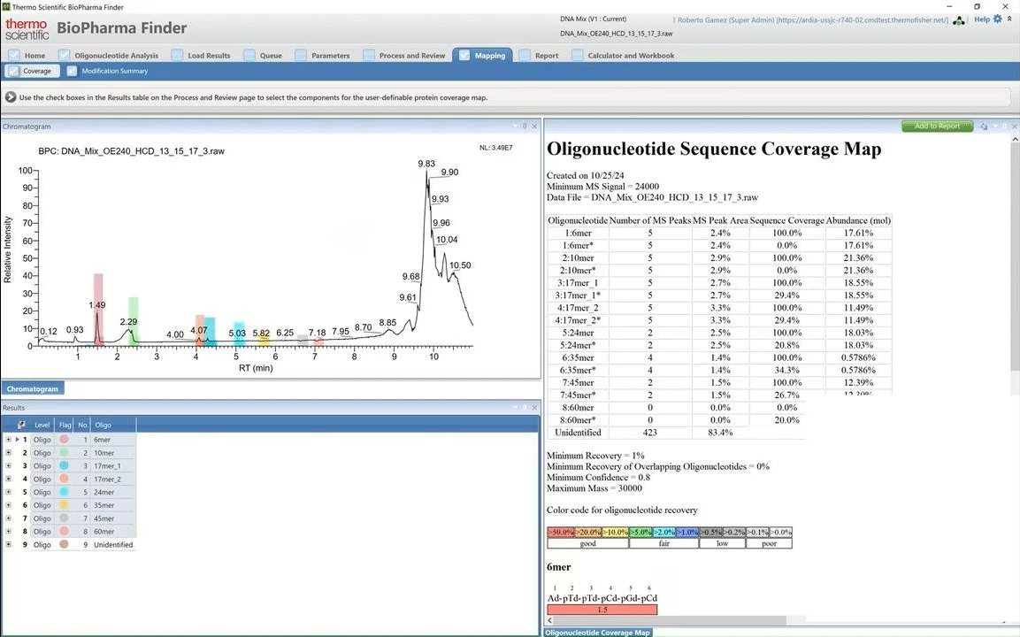The image size is (1020, 637).
Task: Click the blue flag of 17mer_1 row
Action: 64,465
